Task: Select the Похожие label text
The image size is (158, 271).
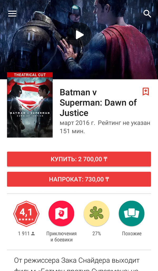Action: (132, 233)
